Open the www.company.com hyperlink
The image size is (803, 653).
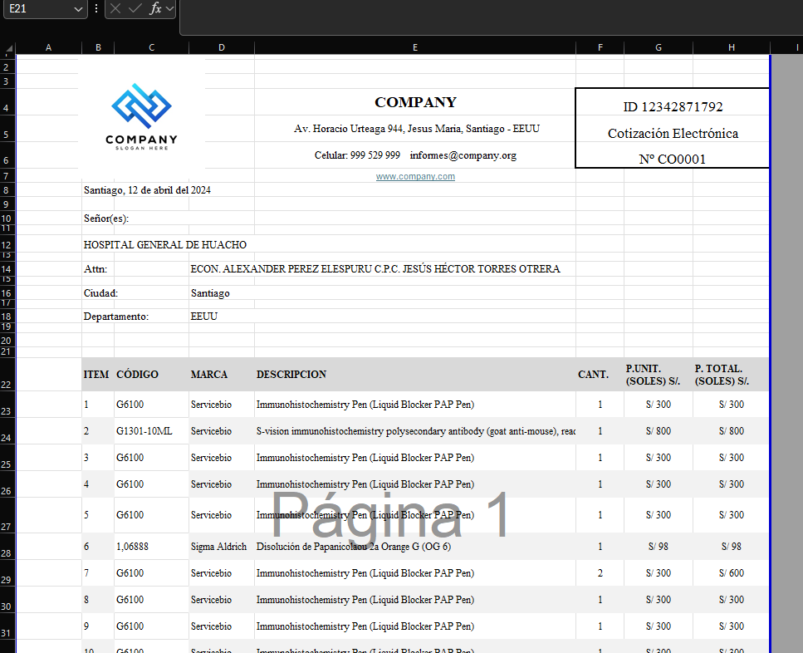(415, 177)
